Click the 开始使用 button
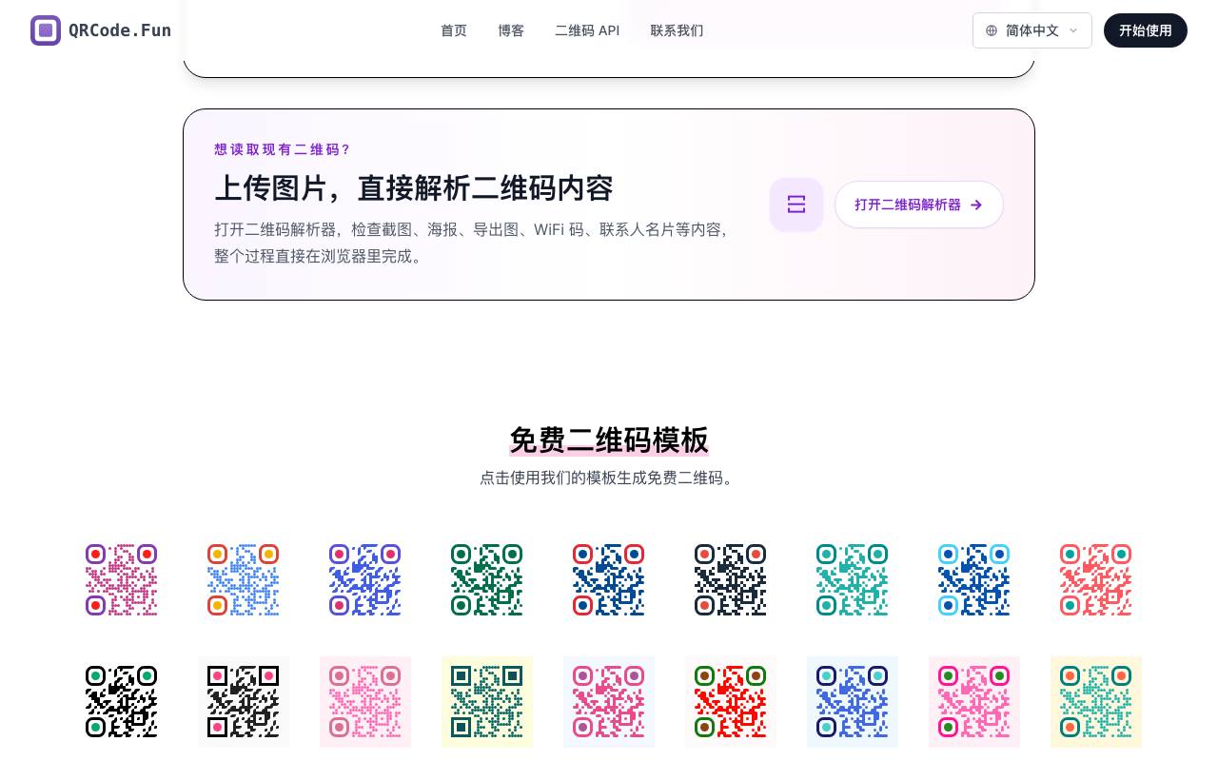Viewport: 1218px width, 761px height. click(x=1146, y=30)
